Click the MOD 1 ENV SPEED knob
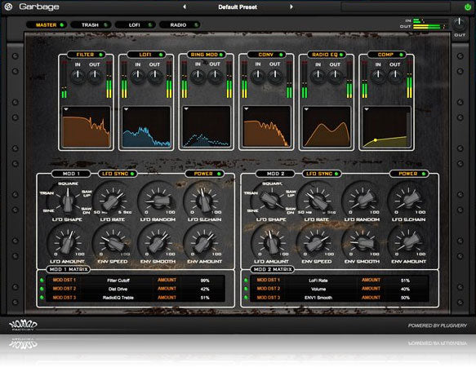 tap(113, 243)
